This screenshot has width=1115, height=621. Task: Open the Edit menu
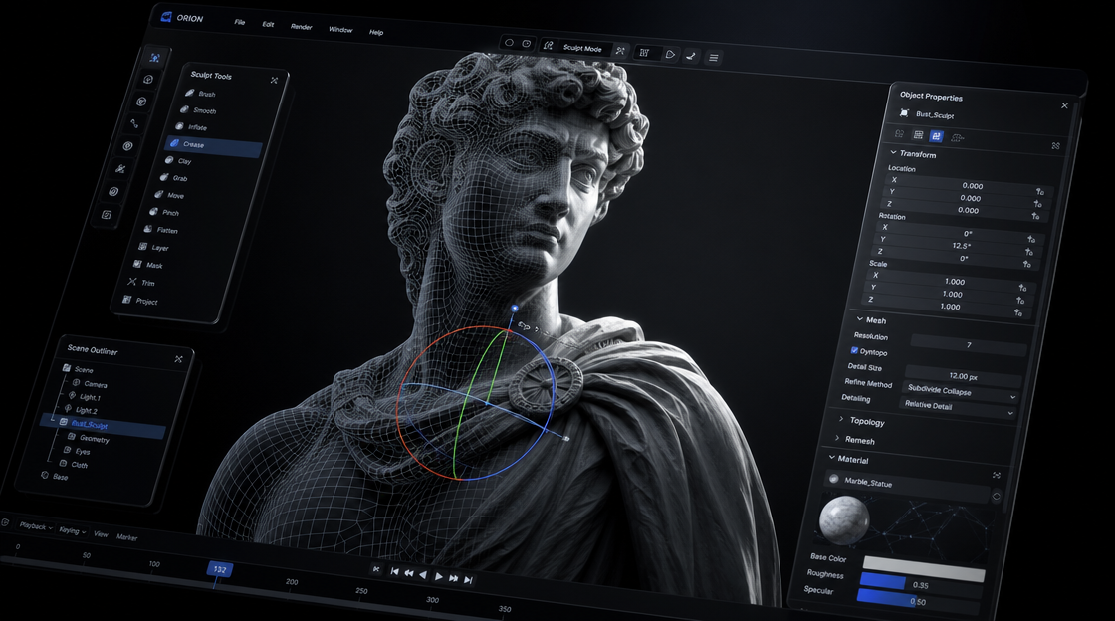point(268,24)
